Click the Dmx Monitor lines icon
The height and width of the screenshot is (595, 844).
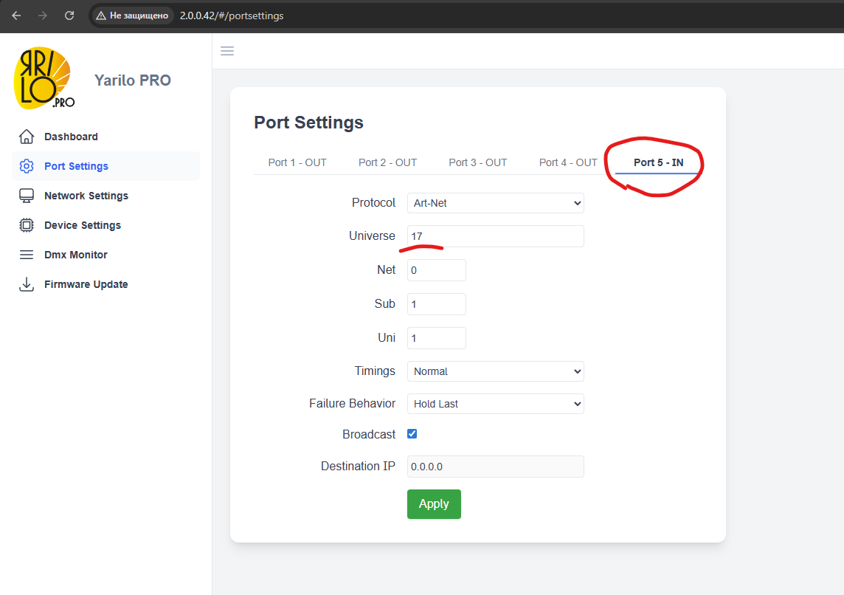tap(27, 255)
